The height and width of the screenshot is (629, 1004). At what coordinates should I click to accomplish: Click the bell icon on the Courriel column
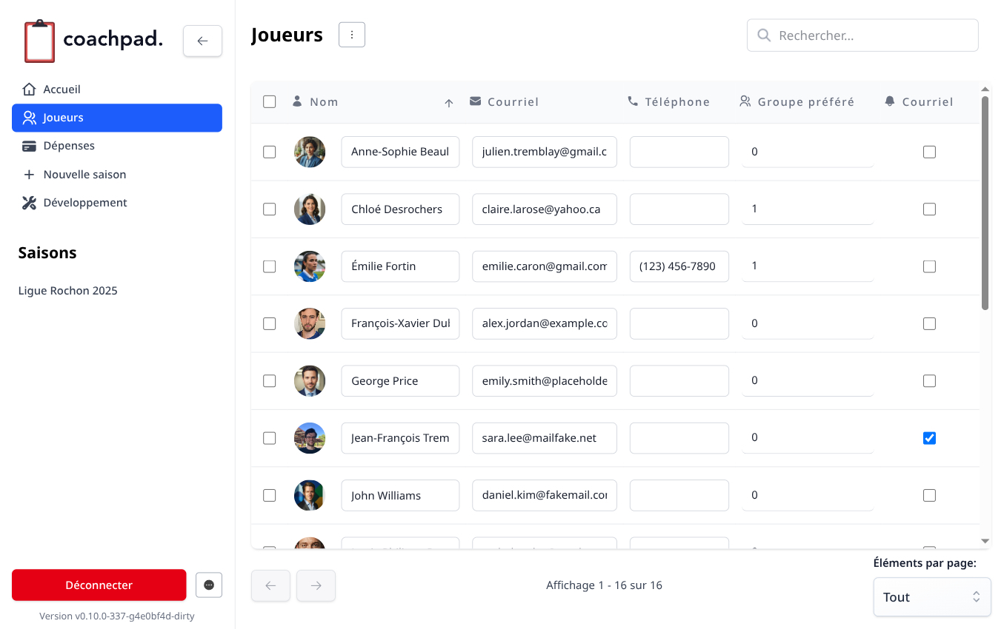point(889,101)
